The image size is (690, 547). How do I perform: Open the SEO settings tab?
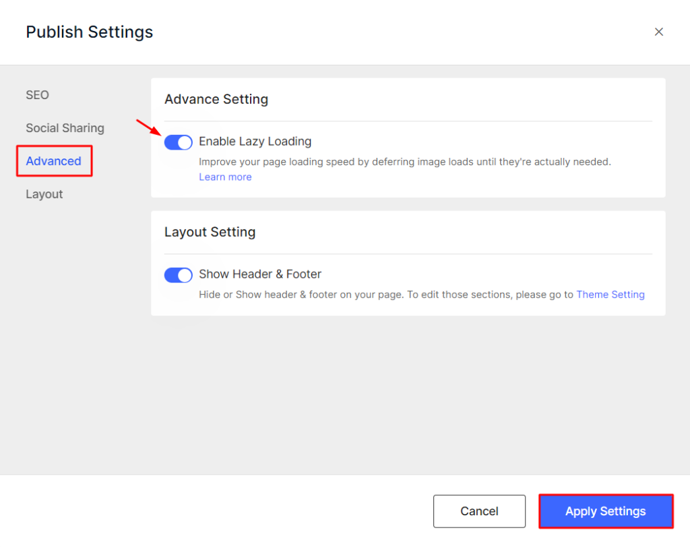pyautogui.click(x=37, y=95)
